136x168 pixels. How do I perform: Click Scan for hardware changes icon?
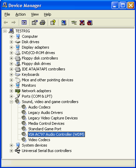(x=64, y=22)
